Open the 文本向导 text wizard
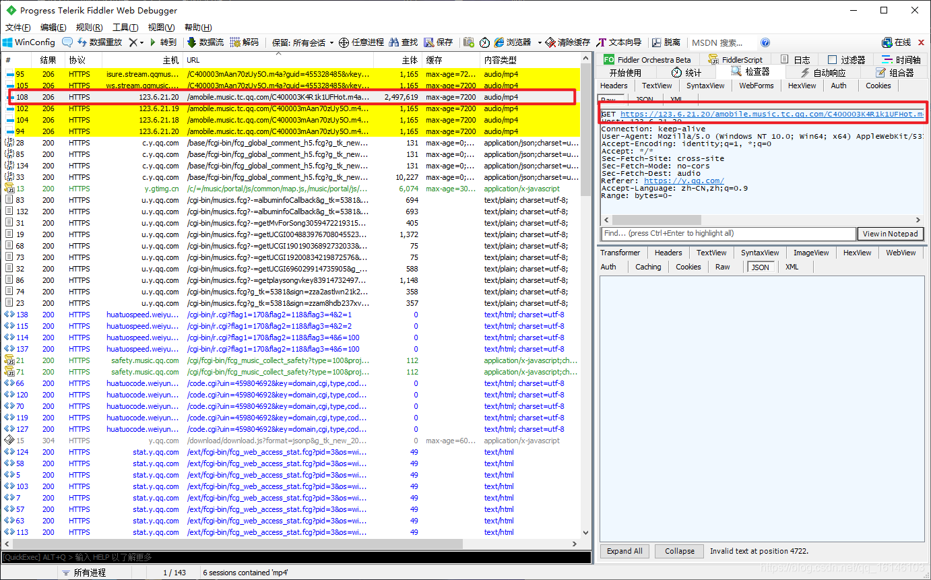Screen dimensions: 931x580 tap(619, 42)
